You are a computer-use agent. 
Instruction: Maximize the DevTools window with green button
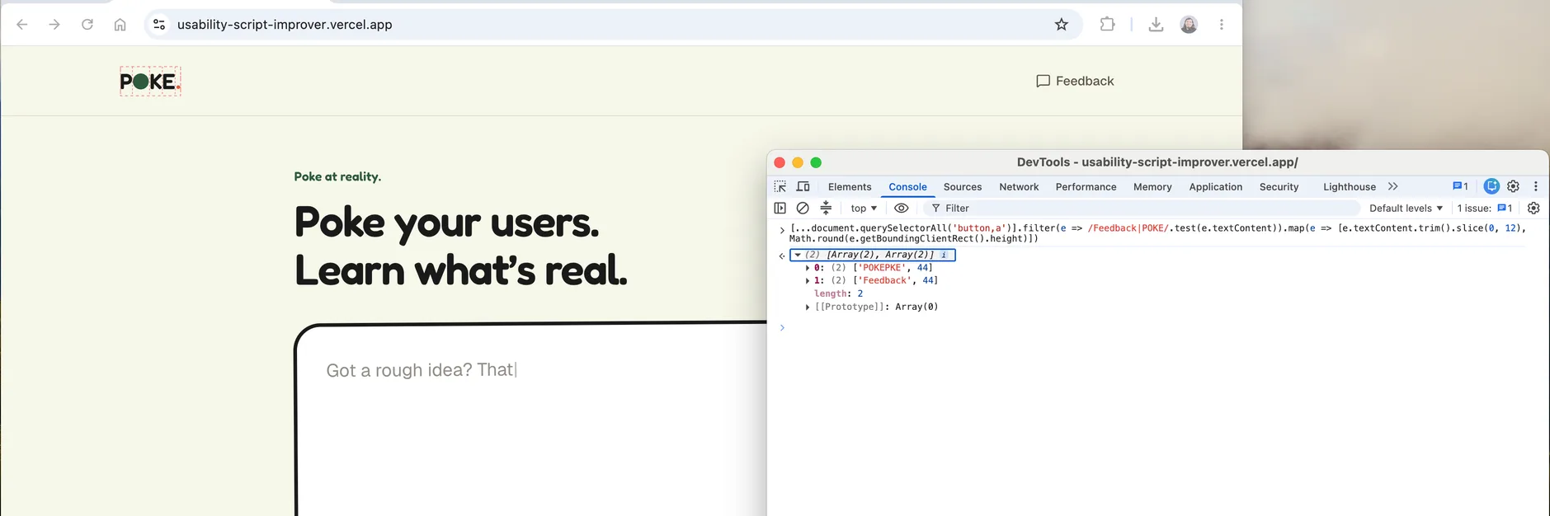click(x=816, y=162)
